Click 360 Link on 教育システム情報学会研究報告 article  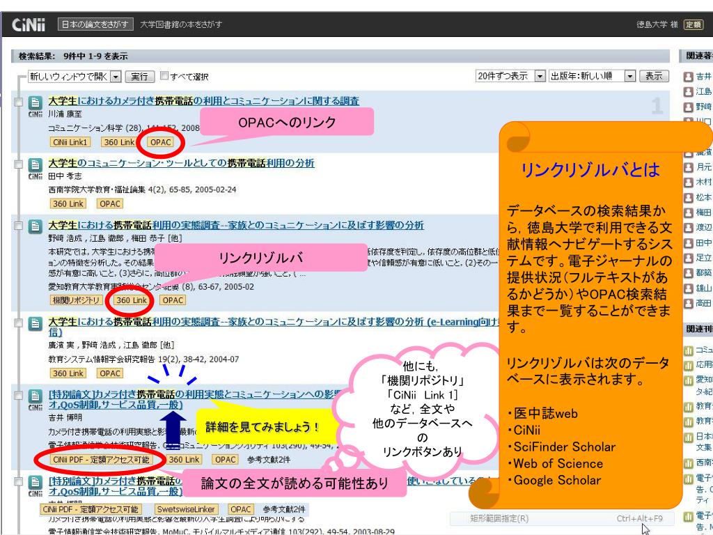pyautogui.click(x=68, y=373)
